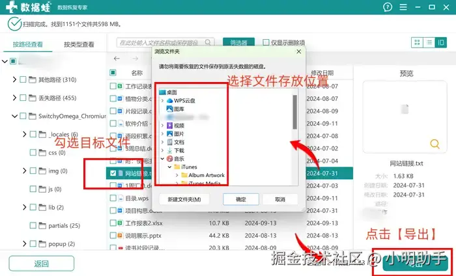Navigate forward with the right arrow

(x=135, y=59)
